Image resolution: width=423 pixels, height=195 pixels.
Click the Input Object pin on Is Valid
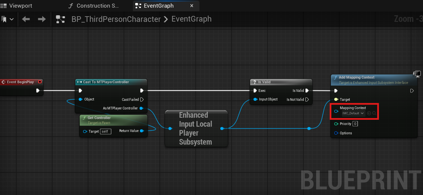coord(255,99)
